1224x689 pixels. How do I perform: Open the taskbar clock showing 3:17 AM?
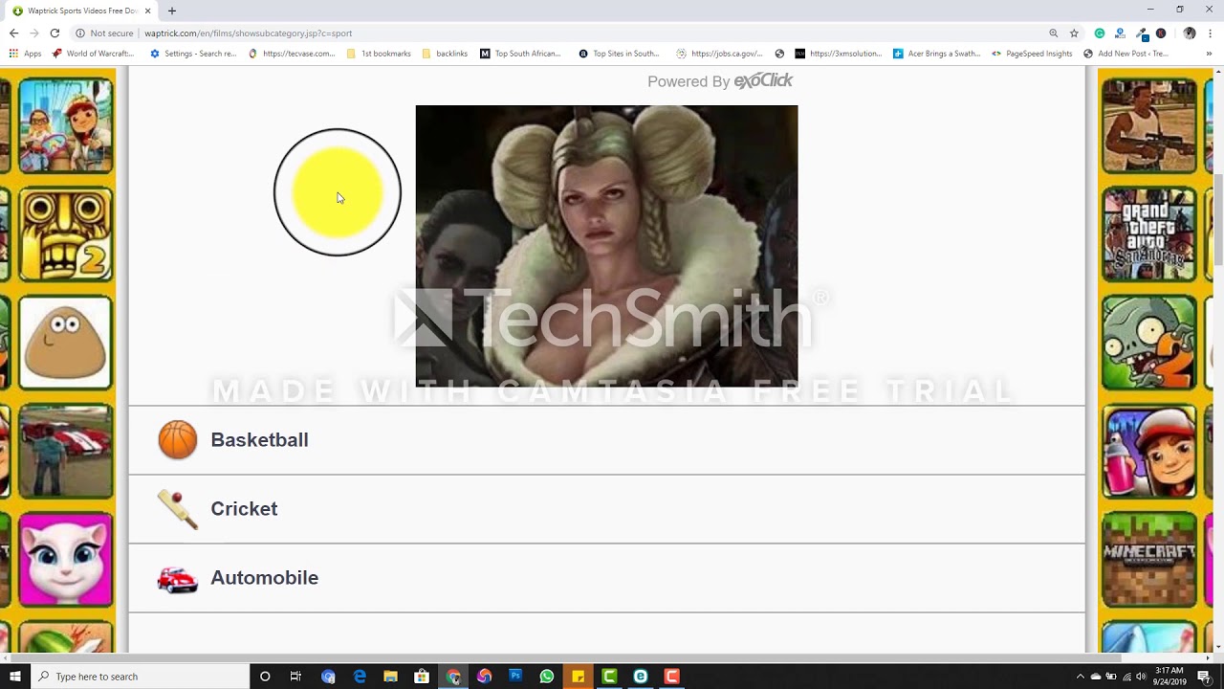click(x=1169, y=677)
